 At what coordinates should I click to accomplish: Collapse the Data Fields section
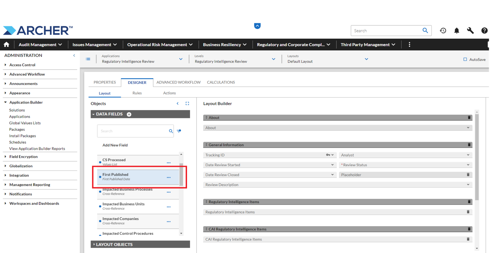140,114
